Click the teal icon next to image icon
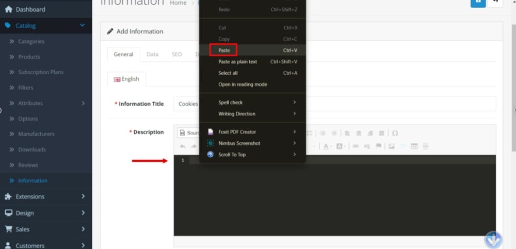This screenshot has height=249, width=516. (x=403, y=146)
